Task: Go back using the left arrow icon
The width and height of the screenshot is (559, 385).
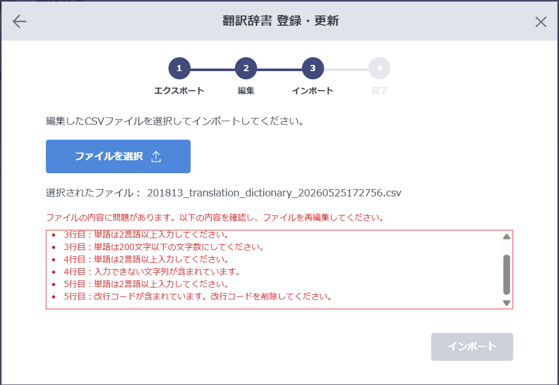Action: pyautogui.click(x=19, y=22)
